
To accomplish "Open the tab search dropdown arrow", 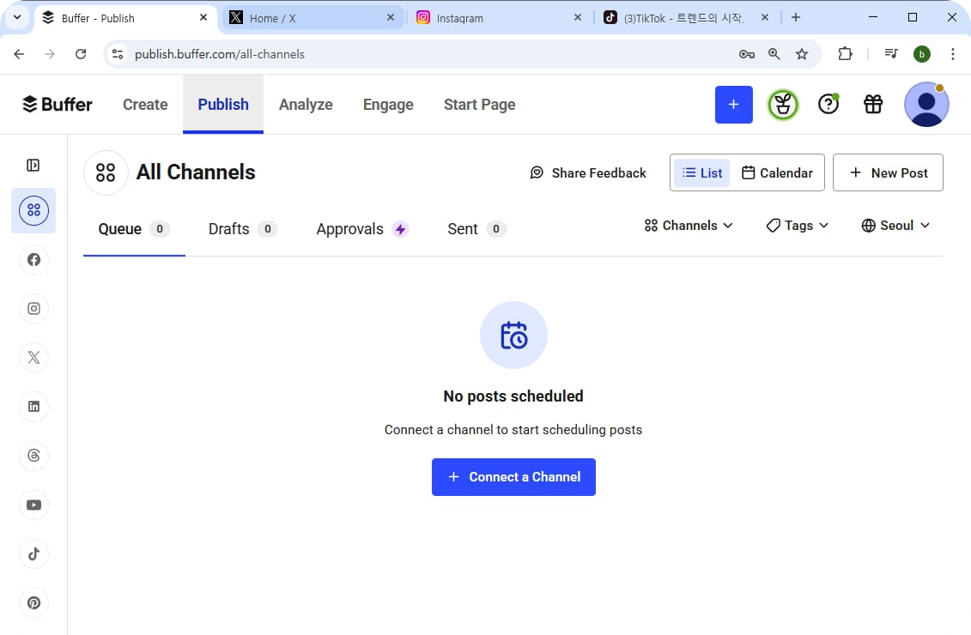I will [16, 17].
